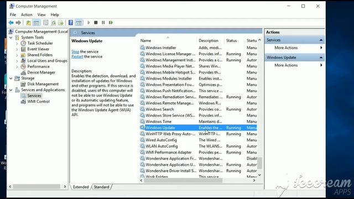Open the Action menu
Screen dimensions: 354x199
27,15
